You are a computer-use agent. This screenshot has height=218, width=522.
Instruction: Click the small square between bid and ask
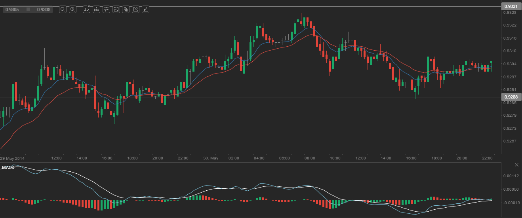pyautogui.click(x=28, y=9)
